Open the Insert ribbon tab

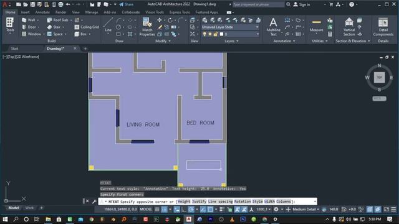click(x=25, y=12)
